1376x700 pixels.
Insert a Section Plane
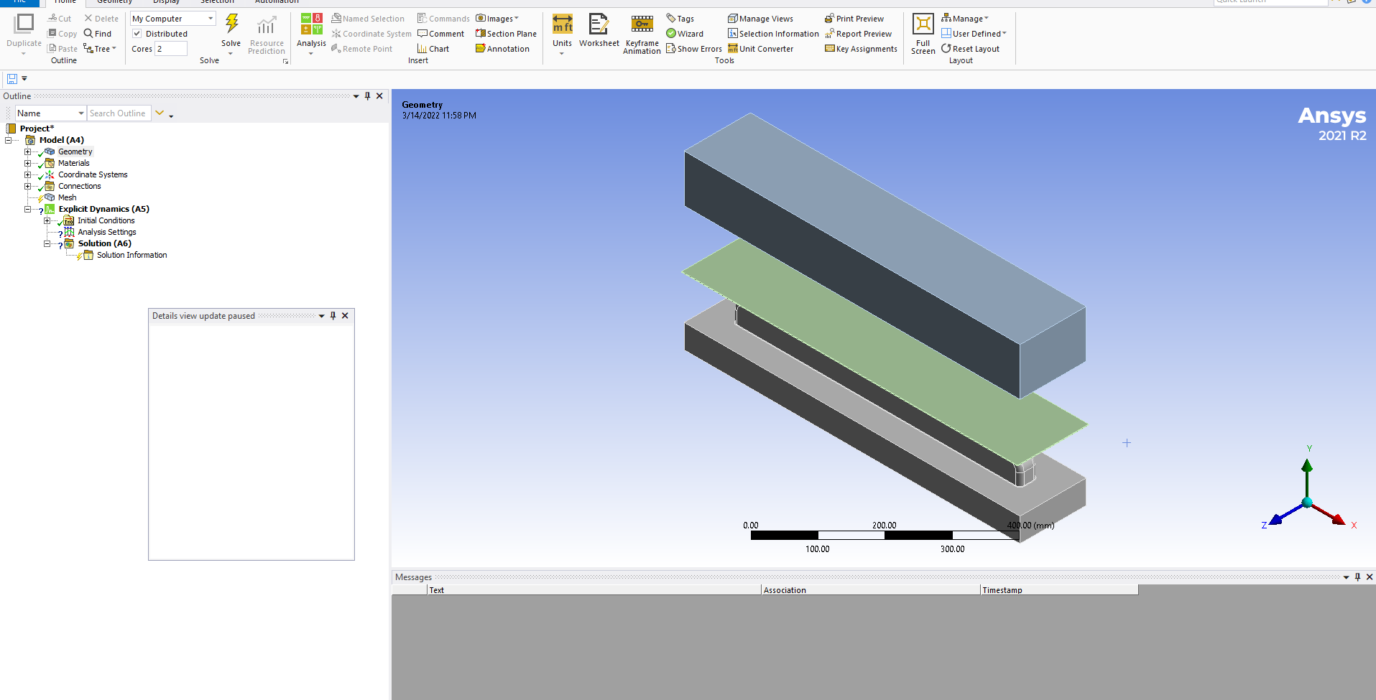506,34
